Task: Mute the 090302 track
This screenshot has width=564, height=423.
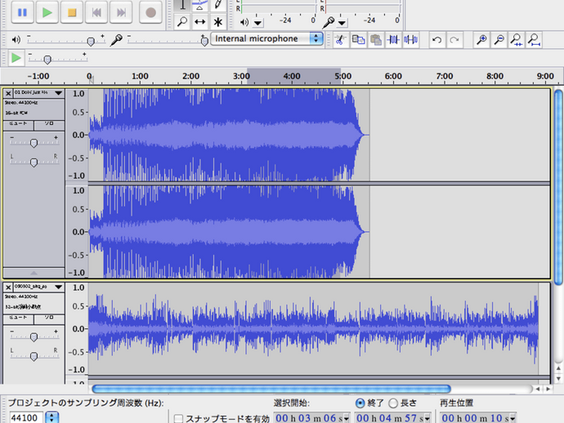Action: pos(18,319)
